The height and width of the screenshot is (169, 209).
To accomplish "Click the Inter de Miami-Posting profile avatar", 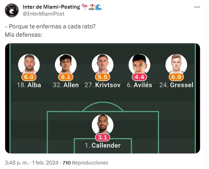I will [x=12, y=10].
